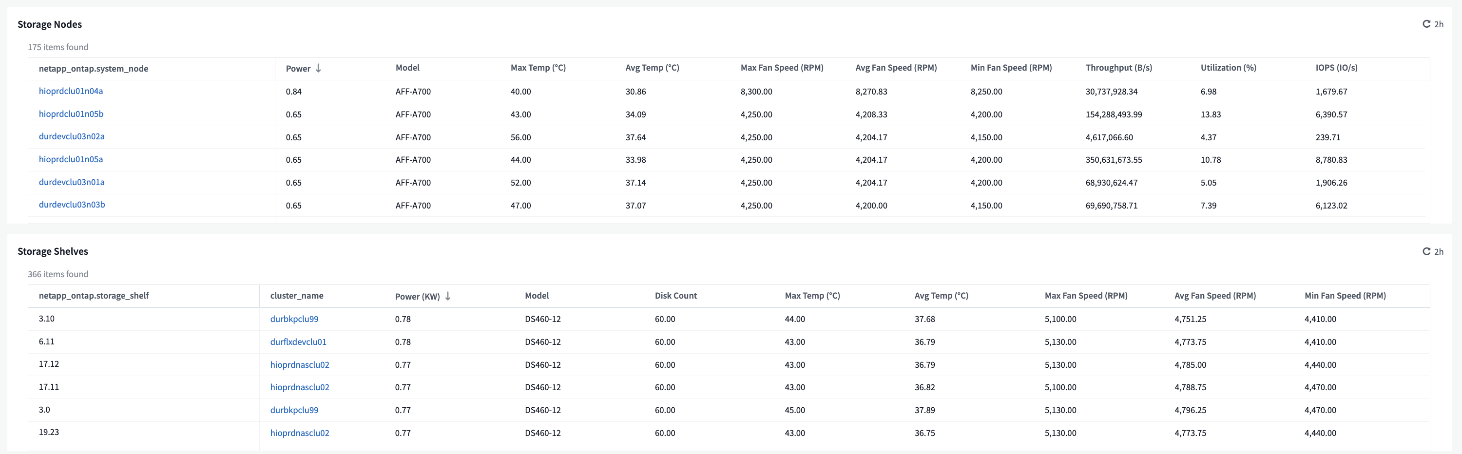
Task: Open node durdevclu03n02a
Action: click(72, 136)
